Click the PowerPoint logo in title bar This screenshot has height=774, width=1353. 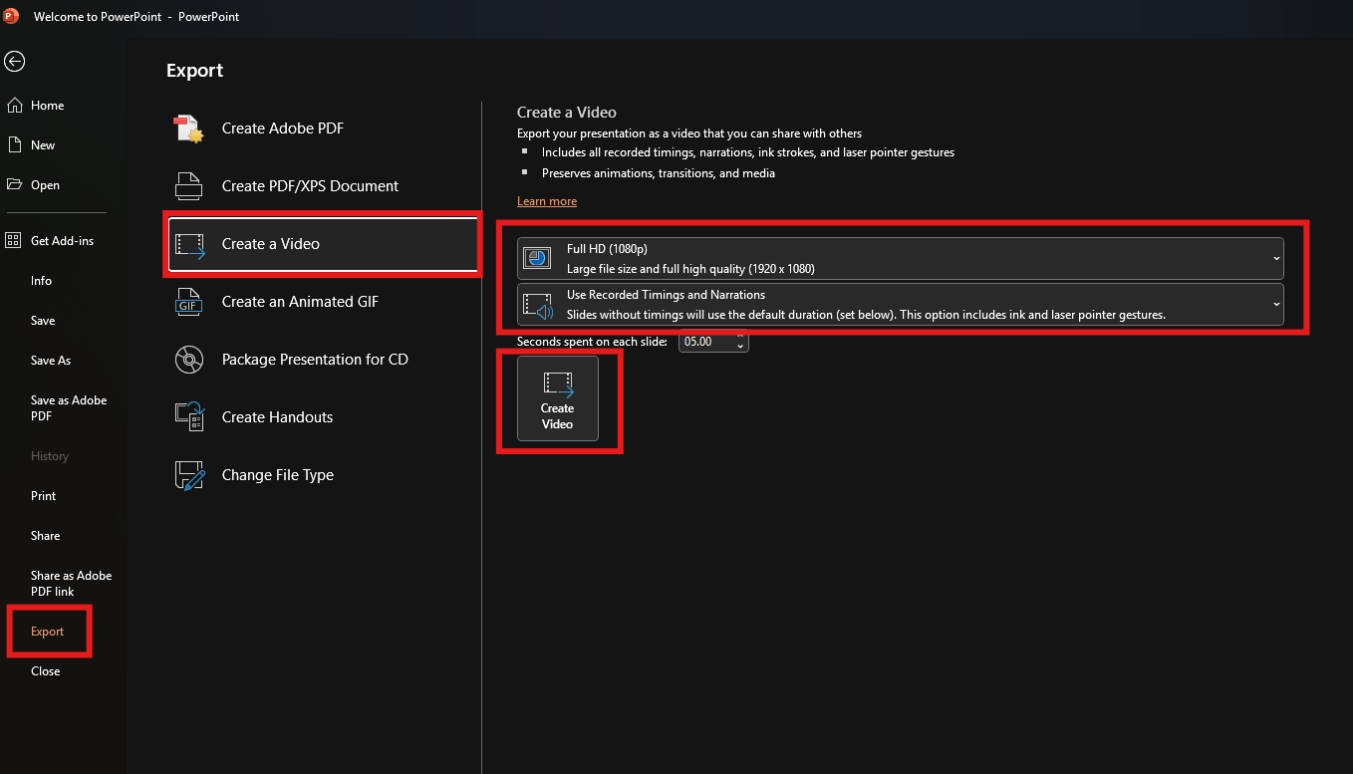tap(11, 16)
